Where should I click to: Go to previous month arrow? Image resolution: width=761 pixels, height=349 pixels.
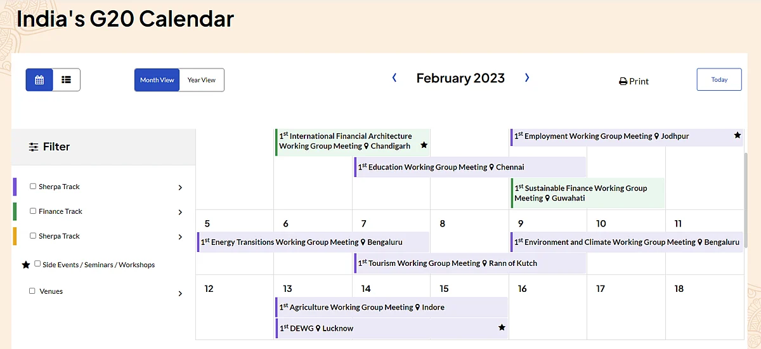(x=394, y=78)
